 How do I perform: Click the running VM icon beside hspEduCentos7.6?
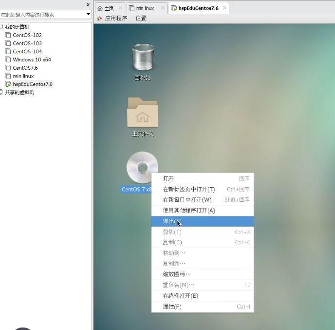point(8,84)
